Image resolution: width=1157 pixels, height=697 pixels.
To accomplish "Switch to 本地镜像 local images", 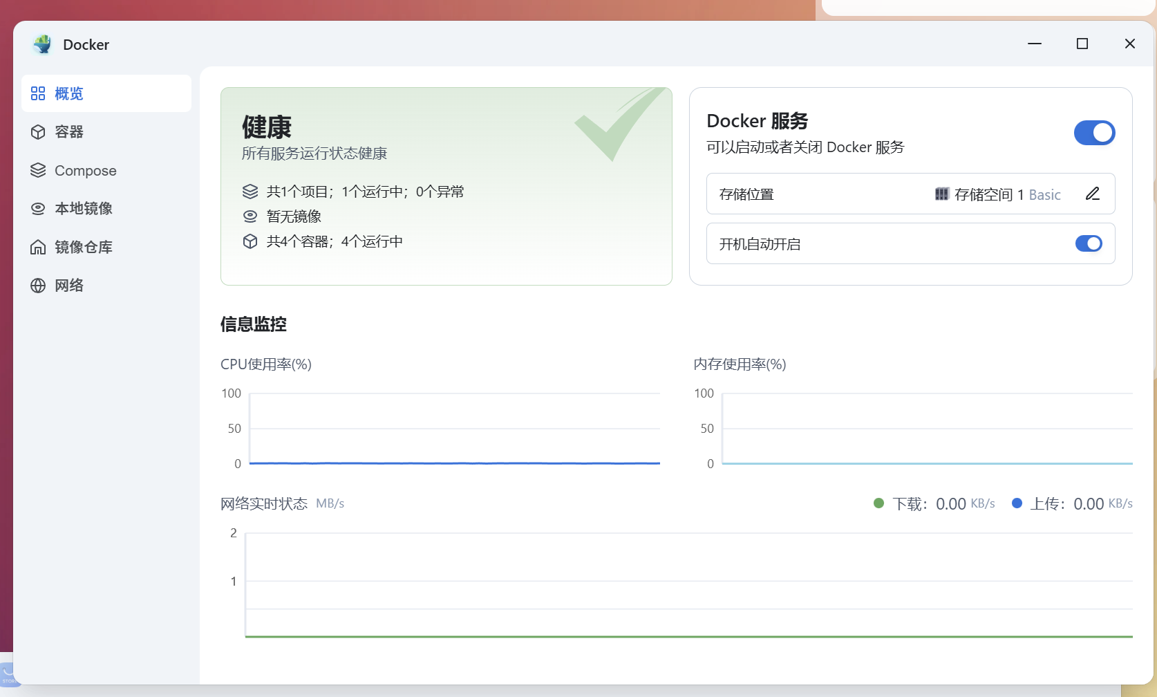I will tap(106, 209).
